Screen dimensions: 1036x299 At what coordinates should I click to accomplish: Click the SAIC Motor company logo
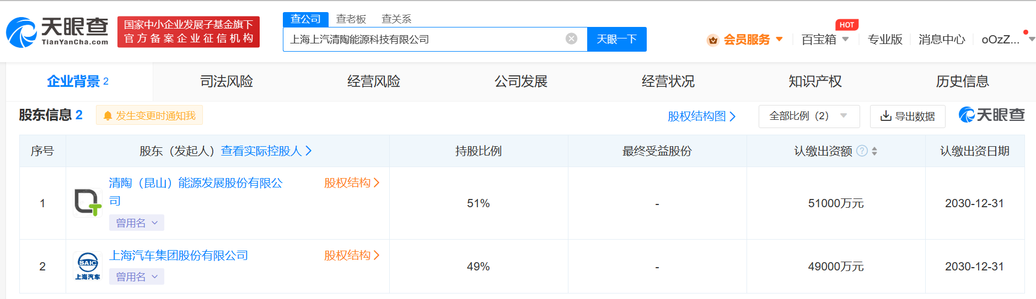point(88,266)
